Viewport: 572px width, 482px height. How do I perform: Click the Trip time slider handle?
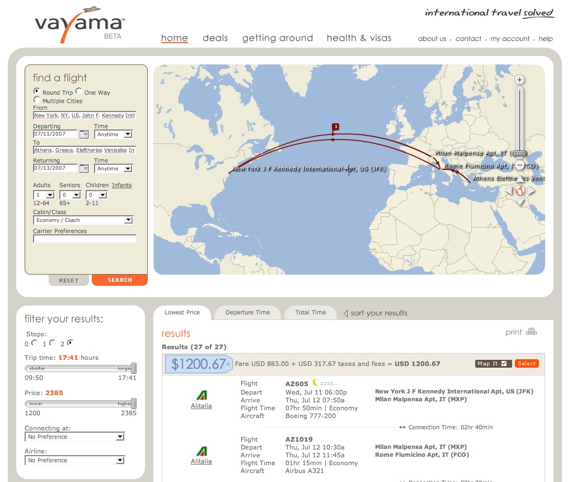[134, 368]
